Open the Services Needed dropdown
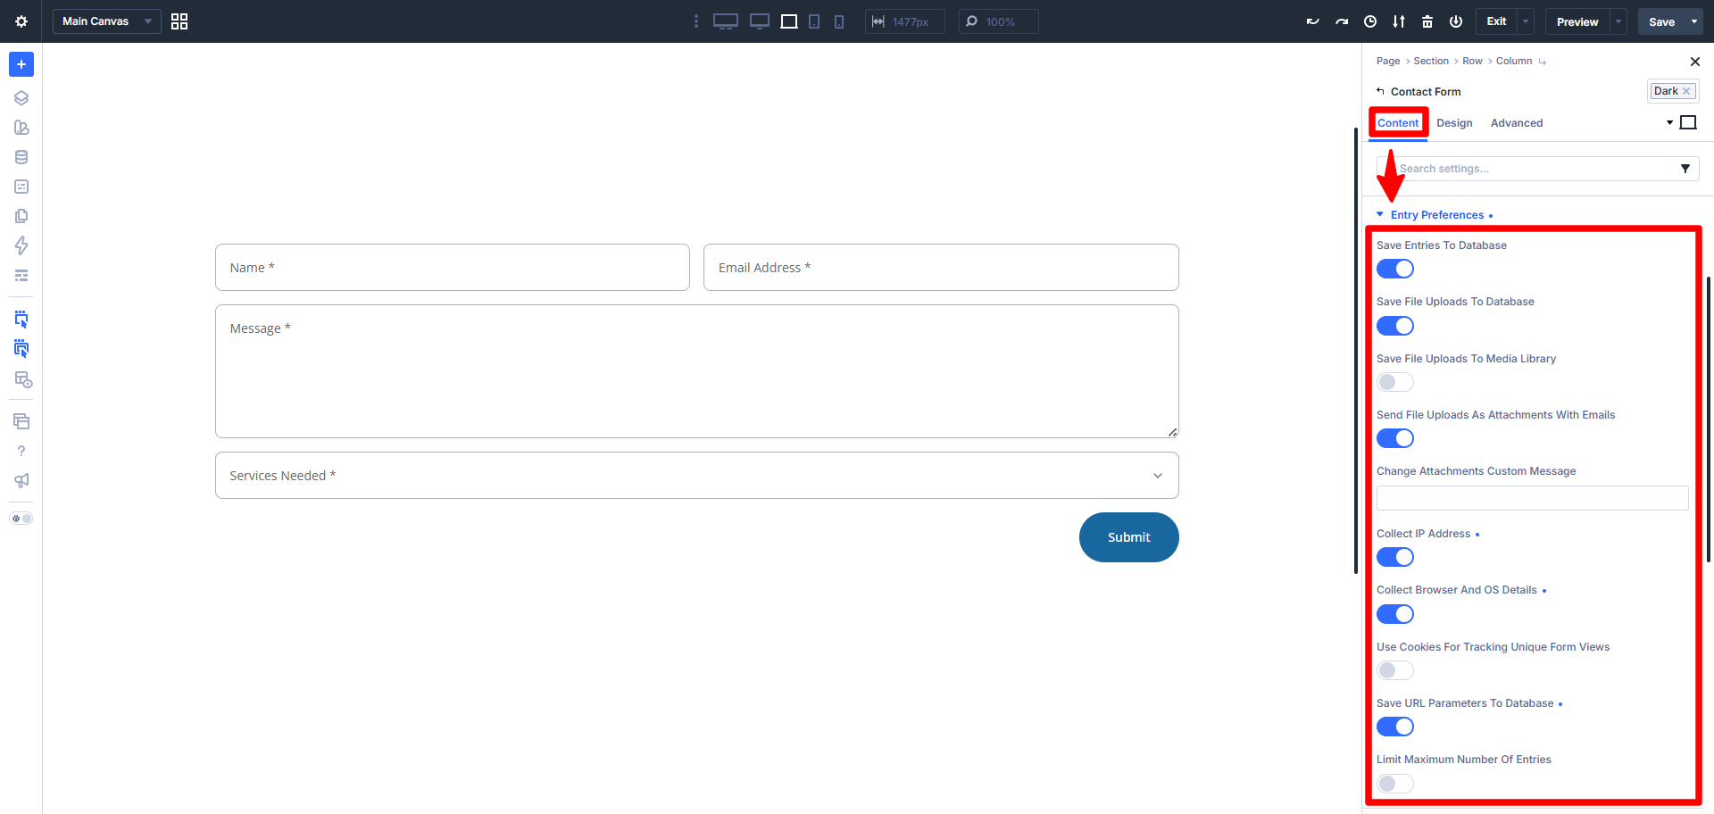Viewport: 1714px width, 814px height. pos(697,476)
